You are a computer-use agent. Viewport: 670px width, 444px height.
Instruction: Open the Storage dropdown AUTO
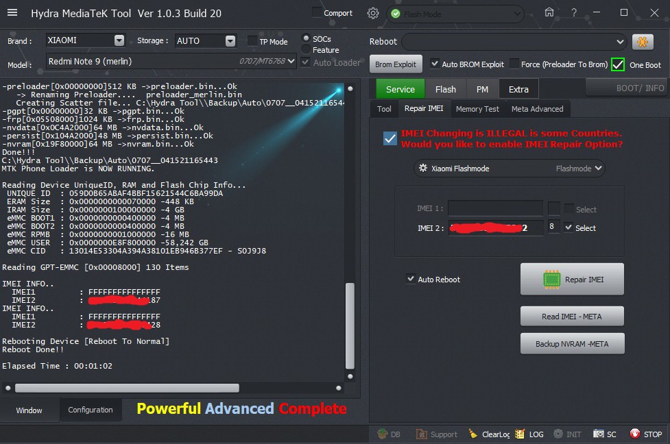click(206, 41)
